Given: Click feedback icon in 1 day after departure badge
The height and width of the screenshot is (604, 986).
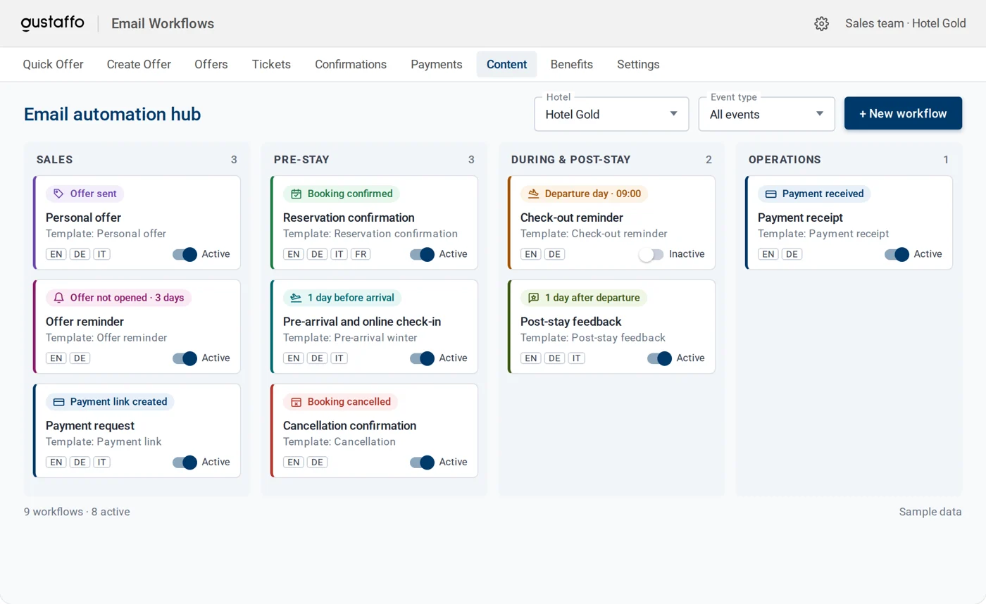Looking at the screenshot, I should [533, 298].
